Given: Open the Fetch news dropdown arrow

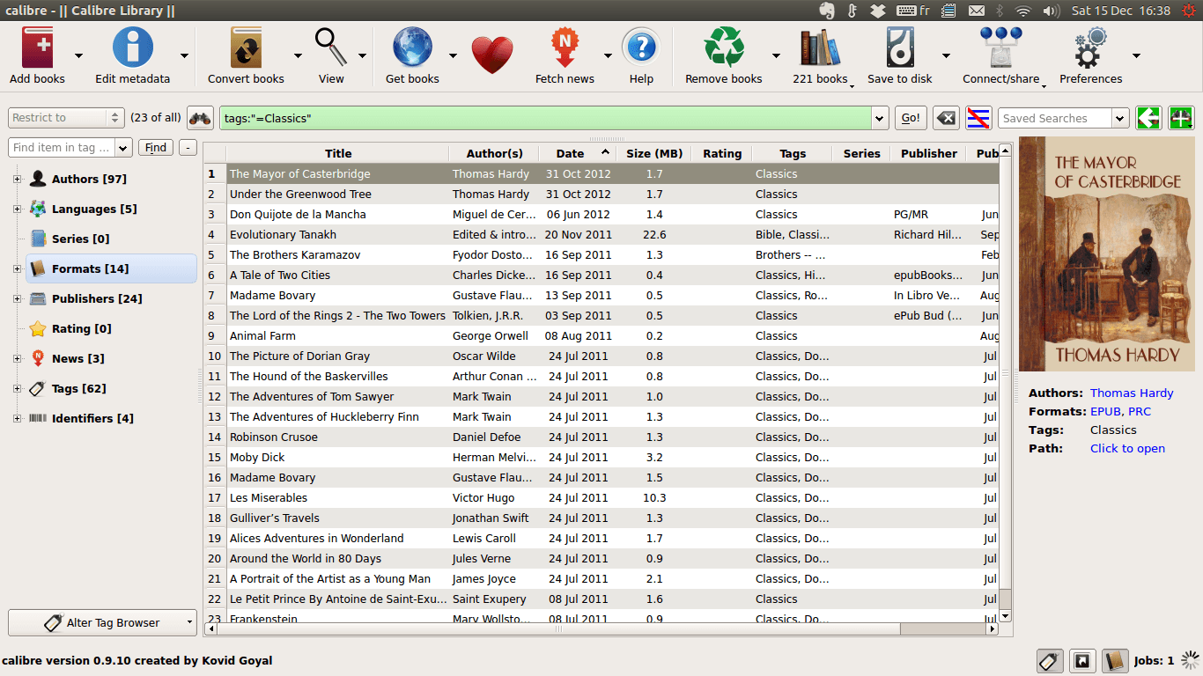Looking at the screenshot, I should 608,55.
